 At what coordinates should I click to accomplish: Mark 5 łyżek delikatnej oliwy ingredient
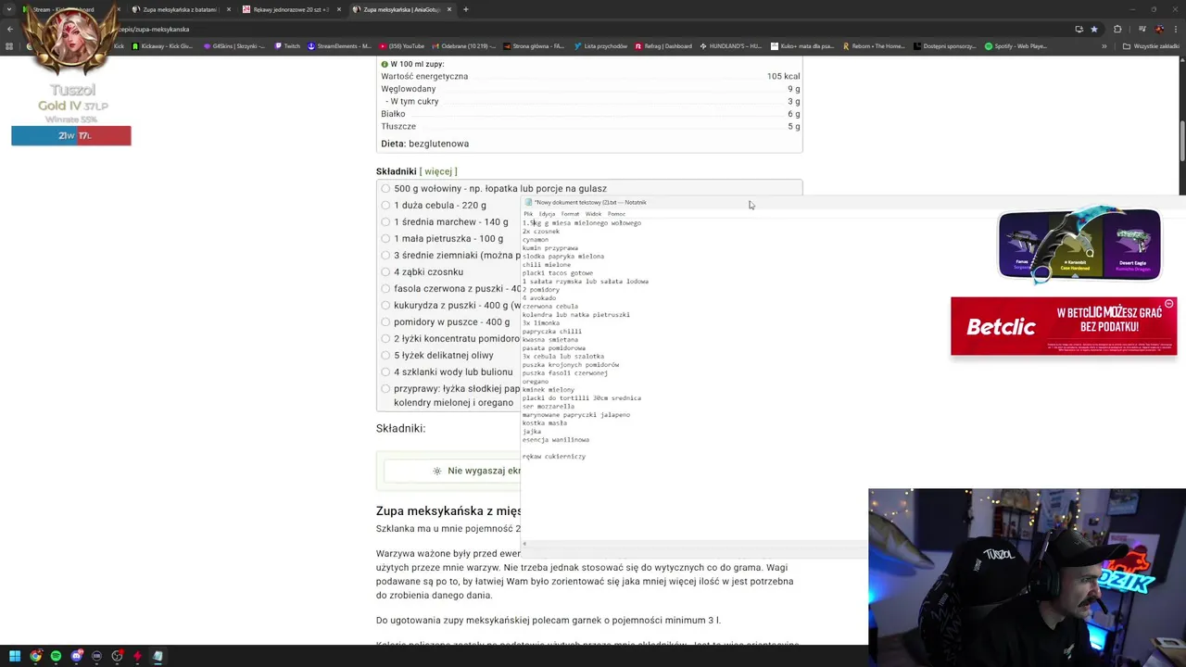[385, 355]
